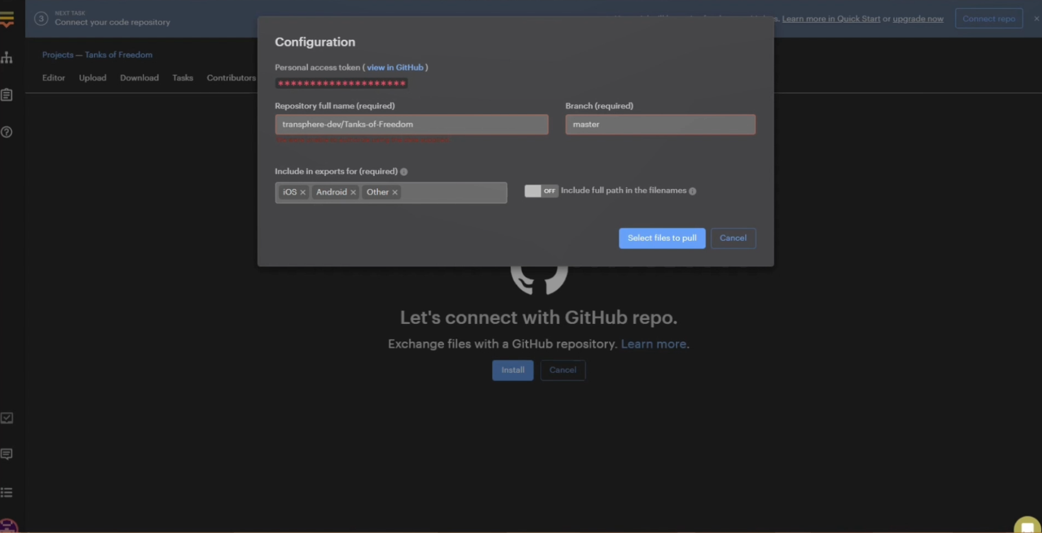Click the bulleted list icon in the sidebar
Screen dimensions: 1042x533
7,492
